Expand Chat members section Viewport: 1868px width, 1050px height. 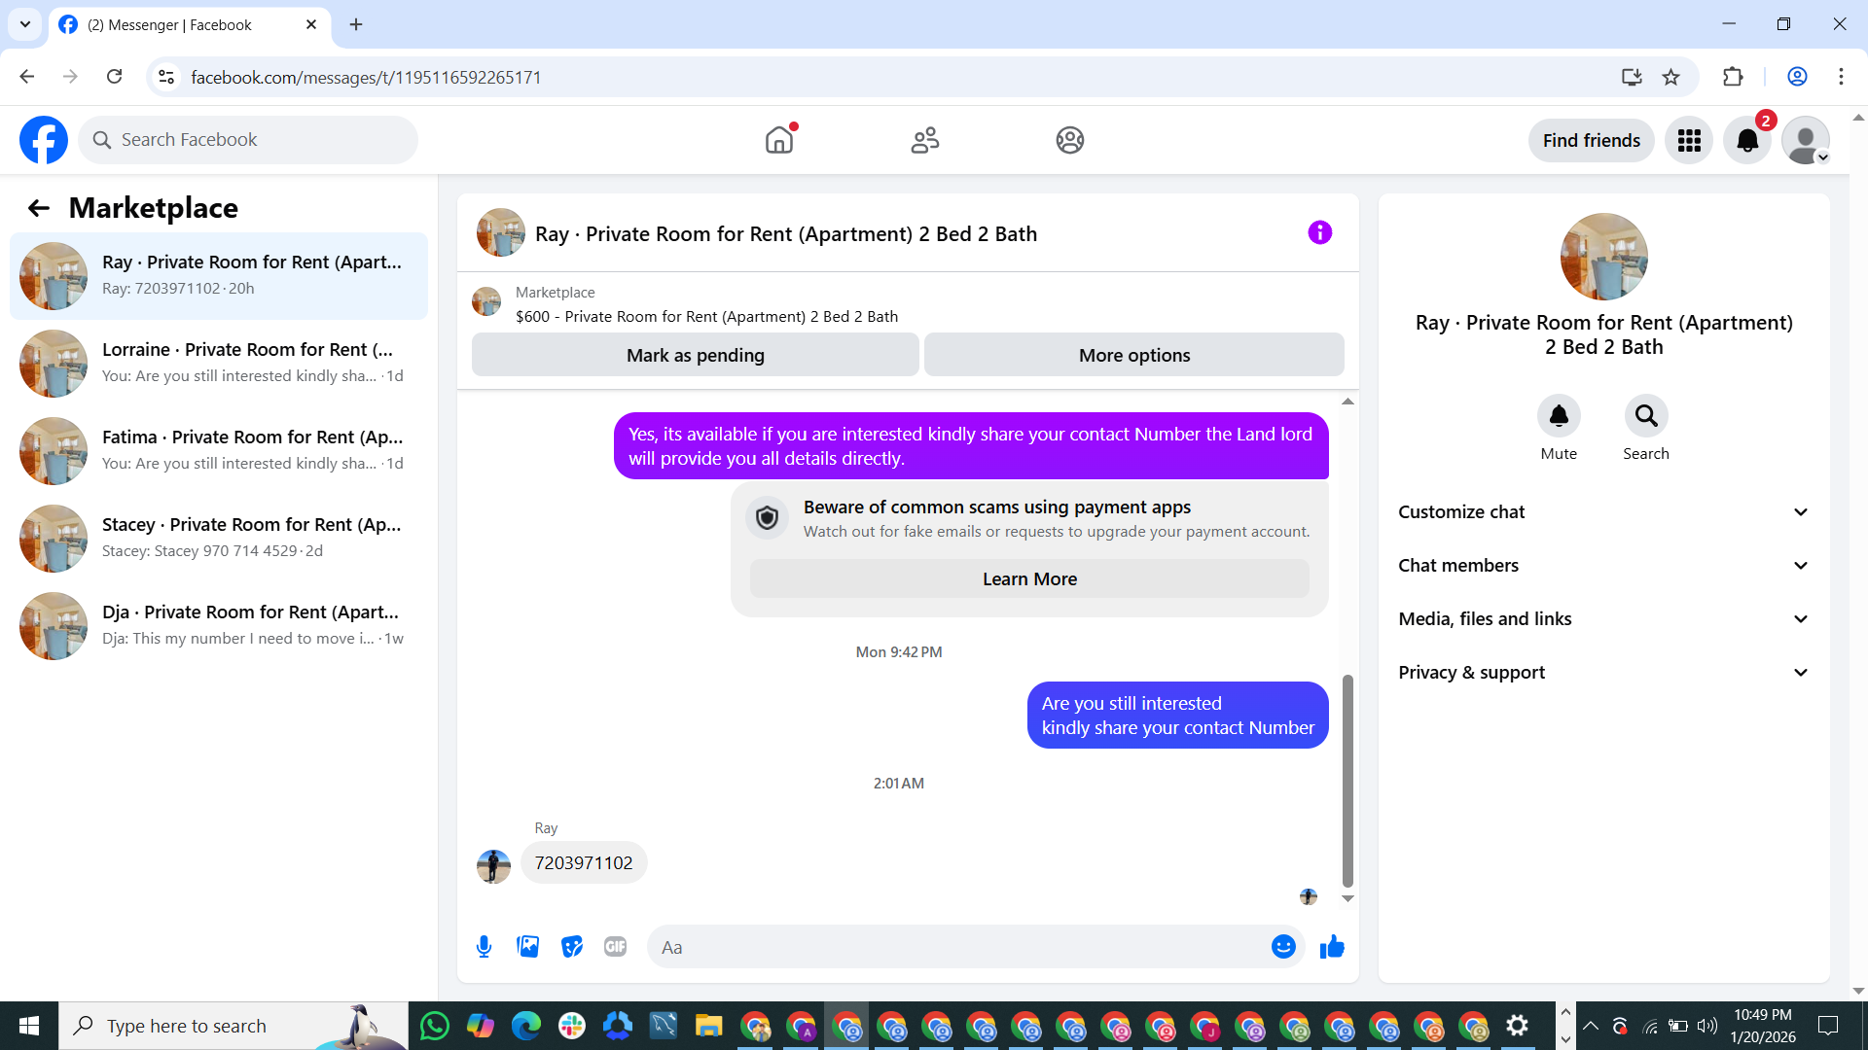(1603, 566)
